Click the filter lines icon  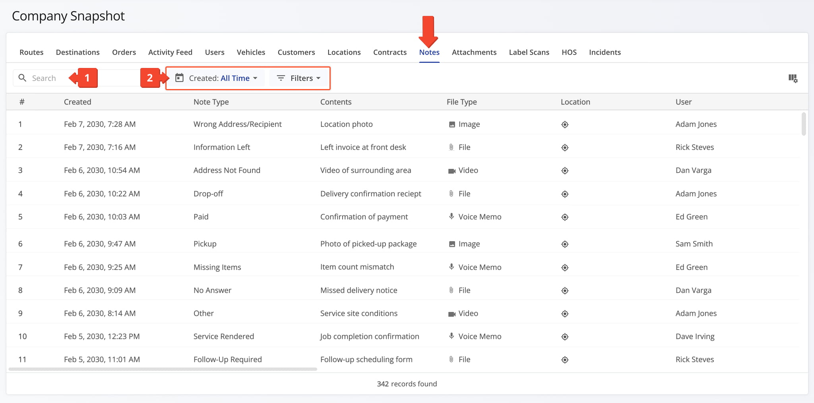coord(281,78)
